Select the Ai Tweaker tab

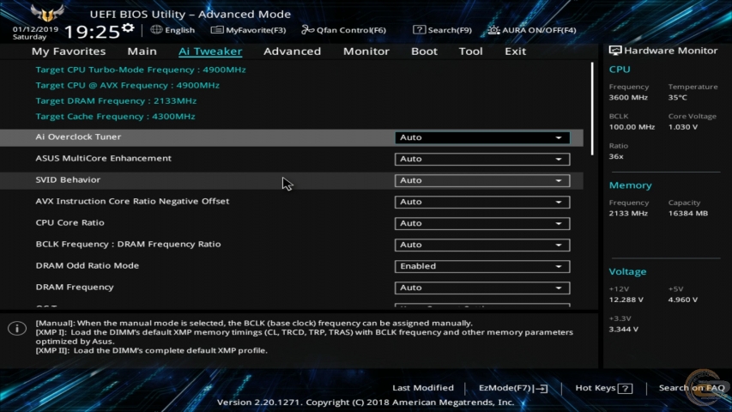coord(210,51)
